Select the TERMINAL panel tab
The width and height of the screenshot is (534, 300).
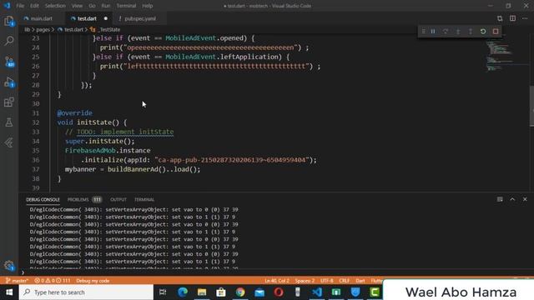(144, 200)
